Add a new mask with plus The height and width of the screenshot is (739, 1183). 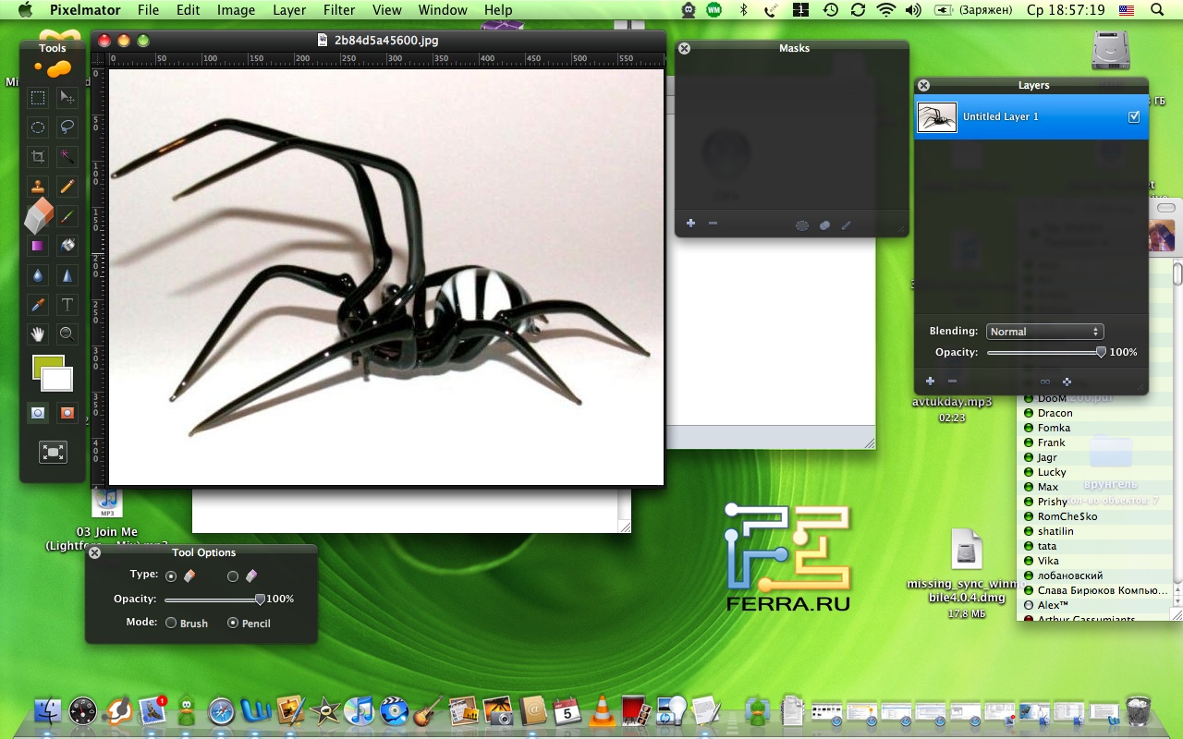[690, 224]
